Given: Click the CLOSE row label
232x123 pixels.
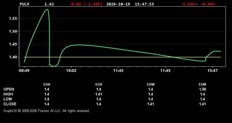Looking at the screenshot, I should 10,104.
